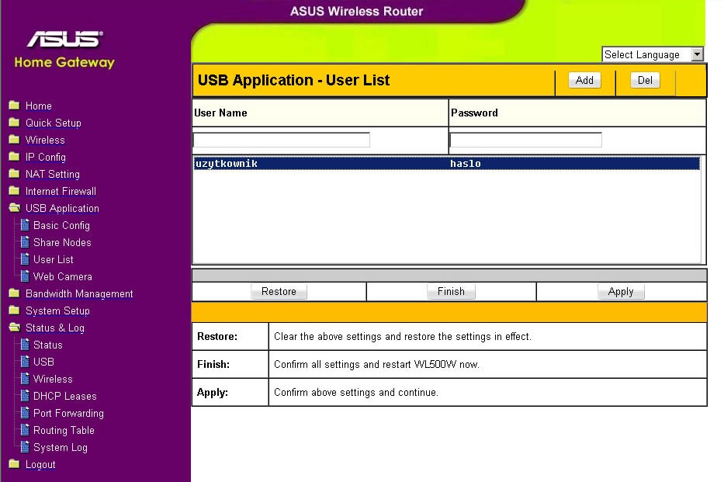724x482 pixels.
Task: Focus the Password input field
Action: click(526, 140)
